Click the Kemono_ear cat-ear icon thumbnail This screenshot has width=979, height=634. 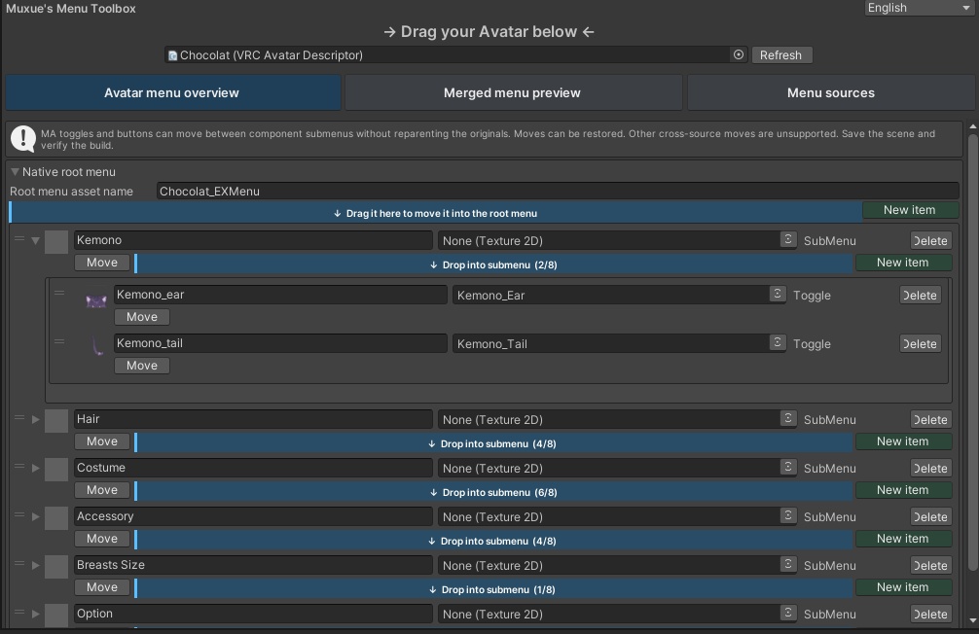[96, 300]
